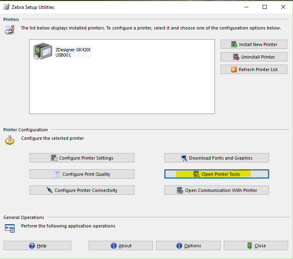Minimize the Zebra Setup Utilities window

[x=246, y=7]
